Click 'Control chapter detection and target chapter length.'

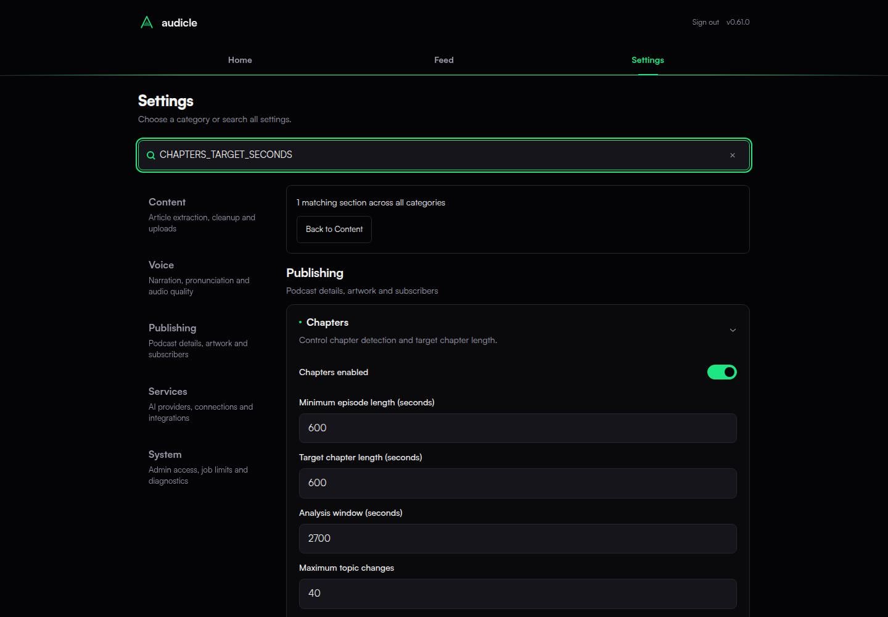(398, 340)
